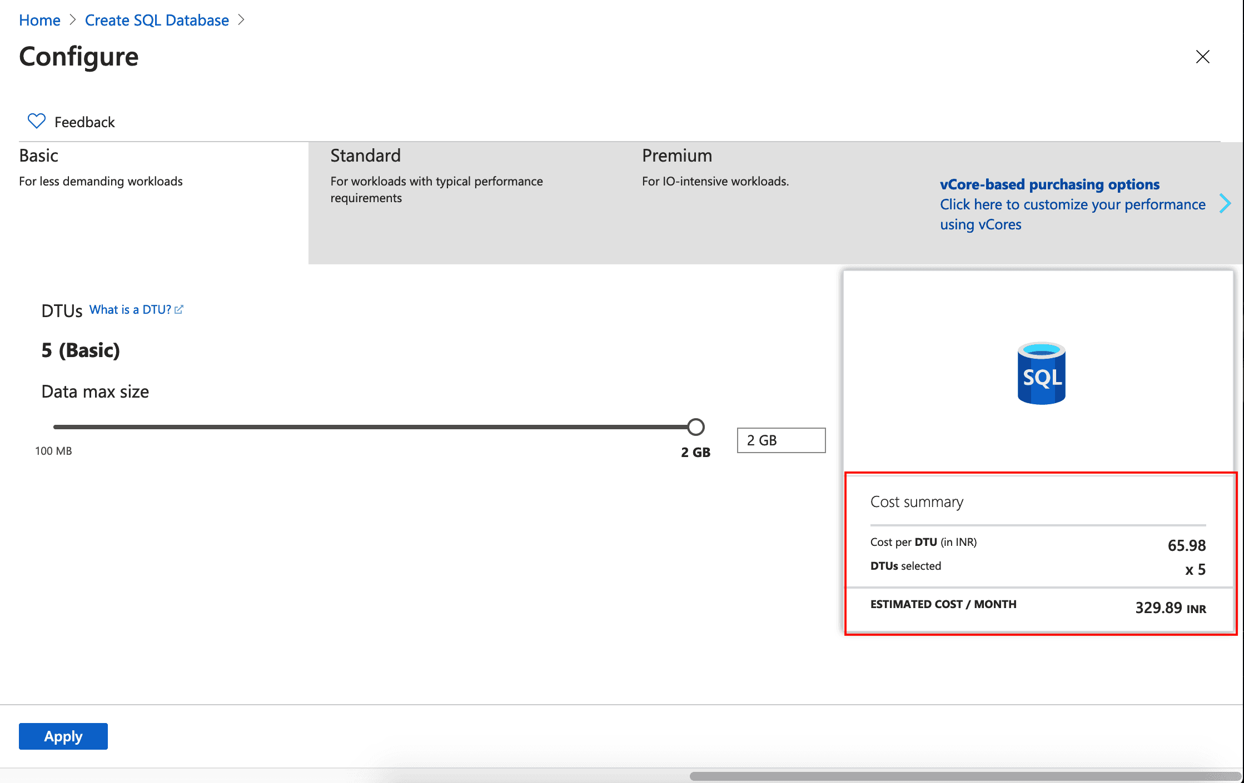Click the vCore-based purchasing options arrow

(1226, 203)
